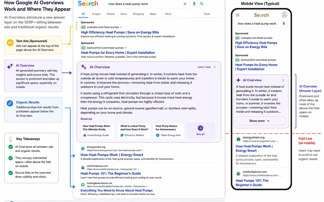Click the Ad label next to example.com/heat-pumps
Screen dimensions: 324x202
click(x=83, y=27)
